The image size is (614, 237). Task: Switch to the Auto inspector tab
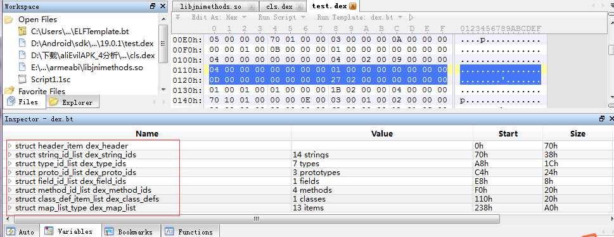click(x=21, y=231)
